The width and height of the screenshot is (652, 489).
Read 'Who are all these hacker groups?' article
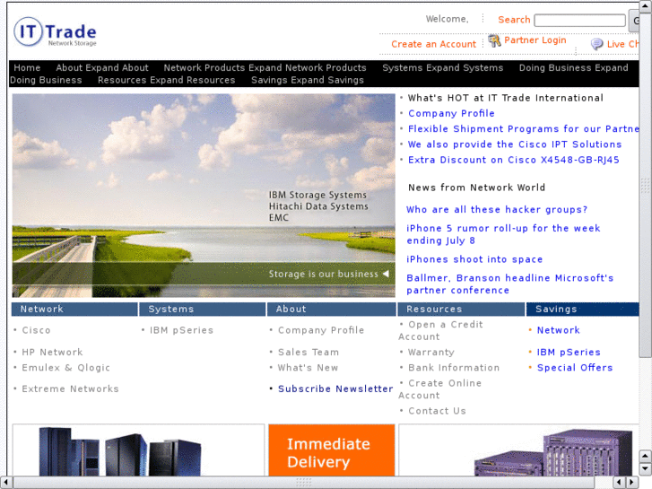click(x=497, y=209)
